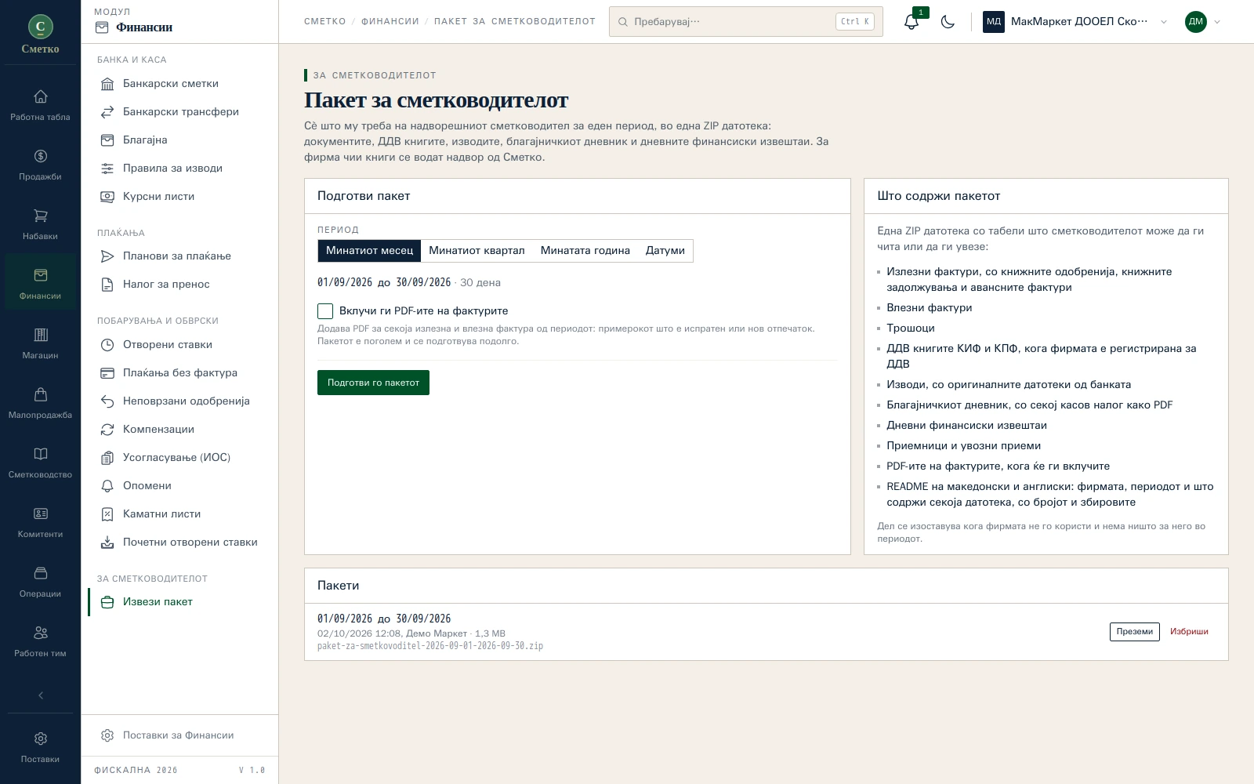Click Подготви го пакетот button
Viewport: 1254px width, 784px height.
(373, 383)
